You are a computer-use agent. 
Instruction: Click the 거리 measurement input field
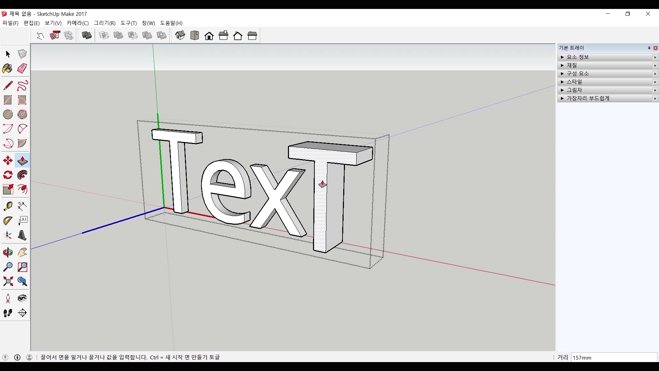tap(614, 358)
